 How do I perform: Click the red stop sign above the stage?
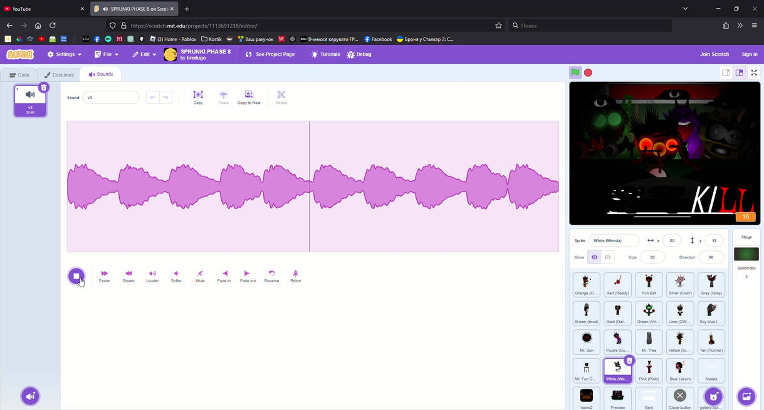[x=588, y=73]
